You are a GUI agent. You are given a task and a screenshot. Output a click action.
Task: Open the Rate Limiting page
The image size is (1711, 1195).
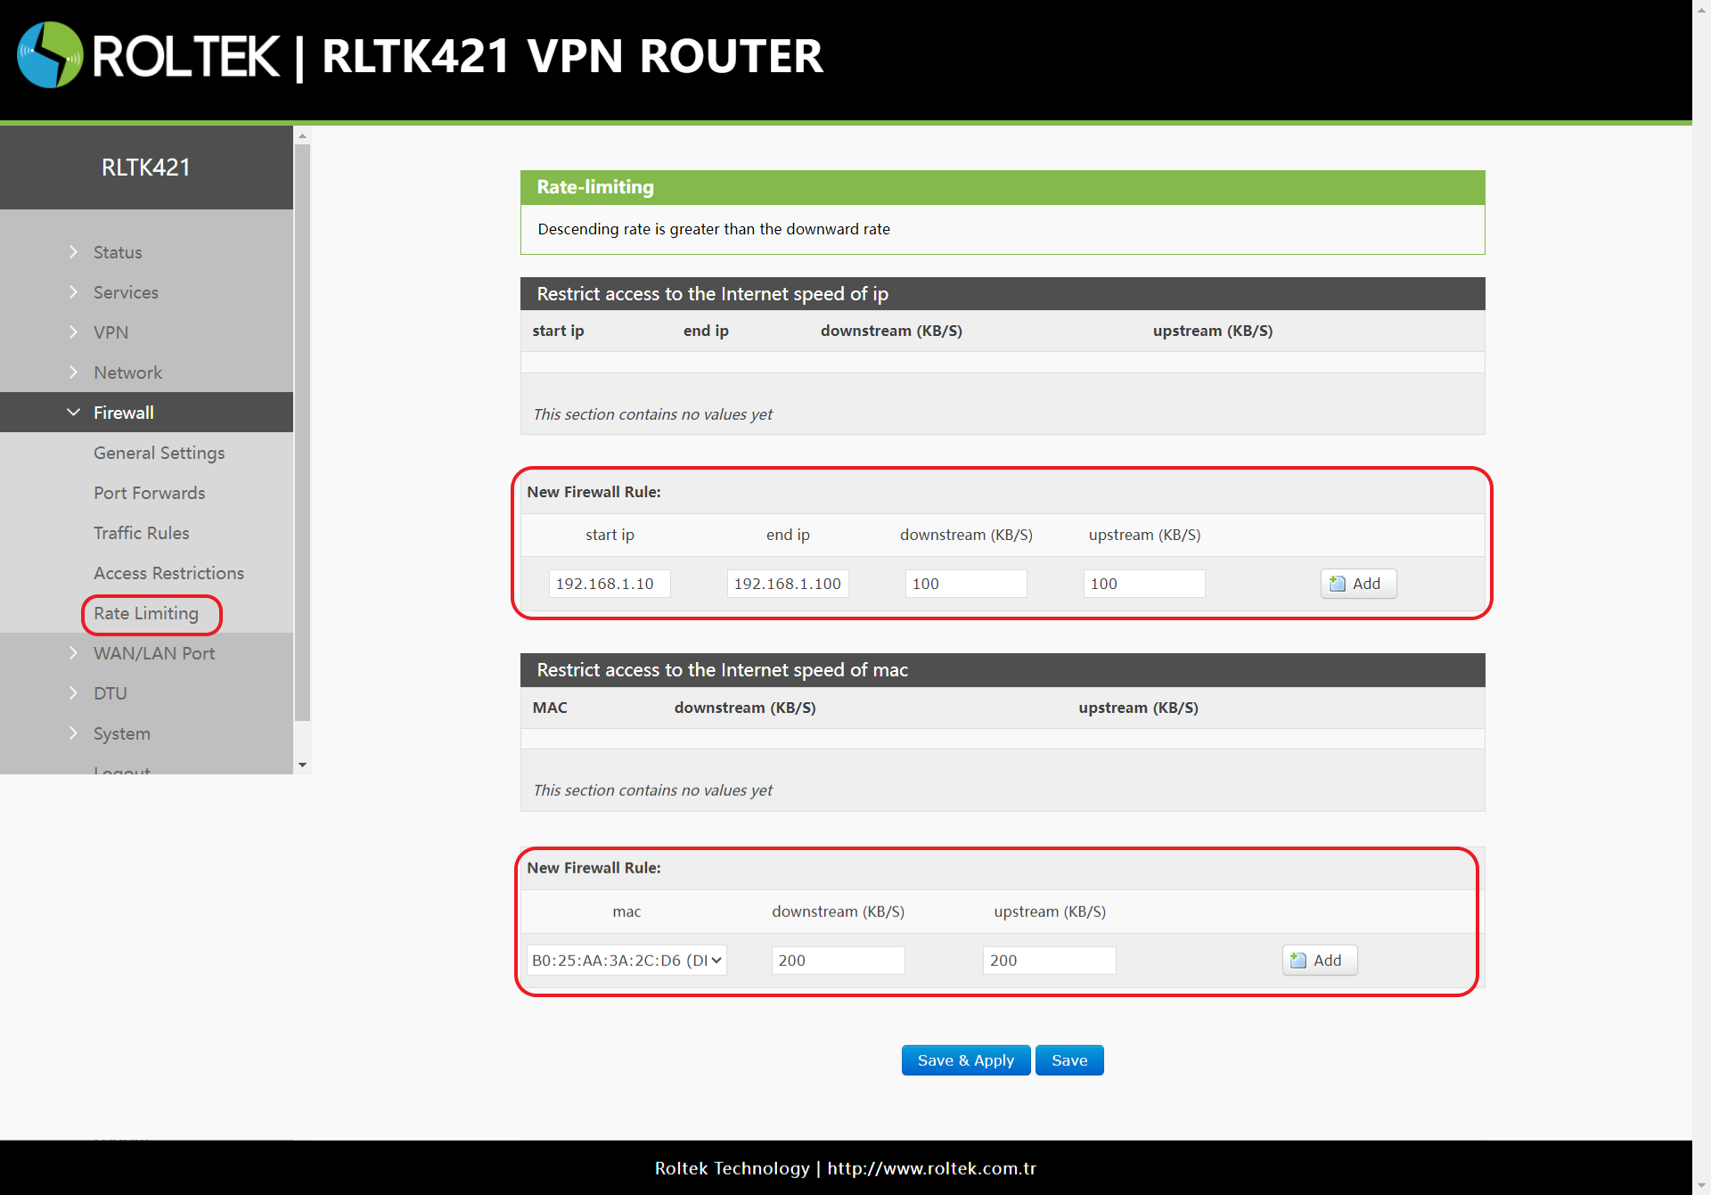146,613
